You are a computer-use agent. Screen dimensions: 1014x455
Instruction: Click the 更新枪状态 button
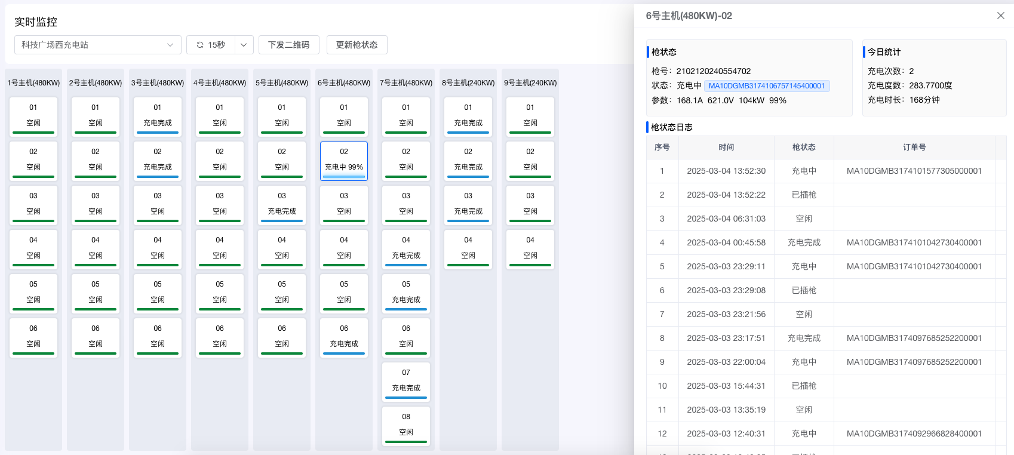coord(357,45)
